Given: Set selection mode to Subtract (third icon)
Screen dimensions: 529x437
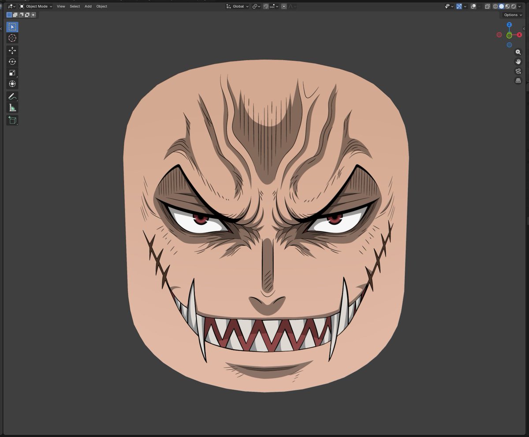Looking at the screenshot, I should pos(21,15).
